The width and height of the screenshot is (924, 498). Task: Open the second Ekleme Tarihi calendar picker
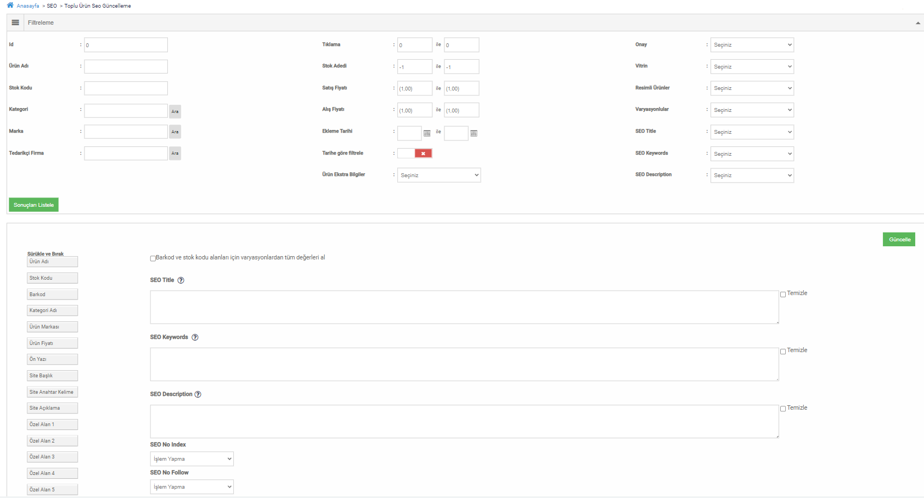pyautogui.click(x=474, y=133)
